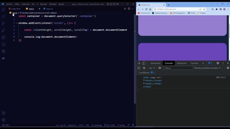Screen dimensions: 230x129
Task: Toggle live expression eye icon
Action: [160, 68]
